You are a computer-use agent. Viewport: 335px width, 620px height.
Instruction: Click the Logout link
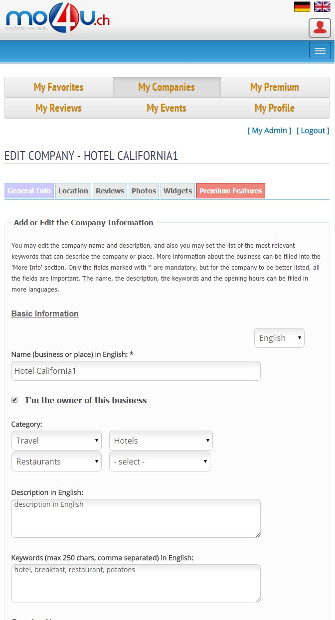[313, 131]
